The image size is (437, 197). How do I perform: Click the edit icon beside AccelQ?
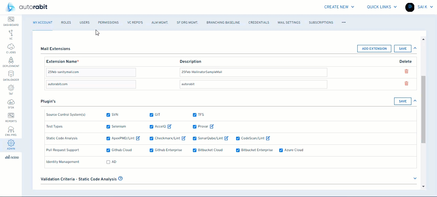click(170, 127)
